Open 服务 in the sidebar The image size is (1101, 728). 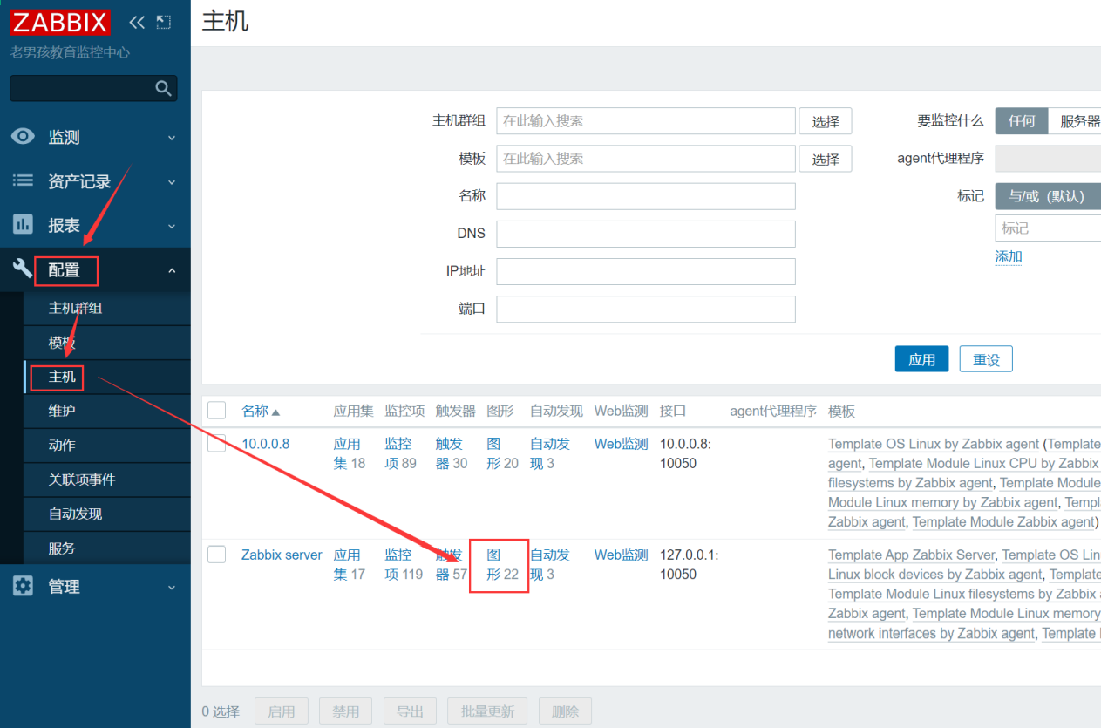pos(107,548)
